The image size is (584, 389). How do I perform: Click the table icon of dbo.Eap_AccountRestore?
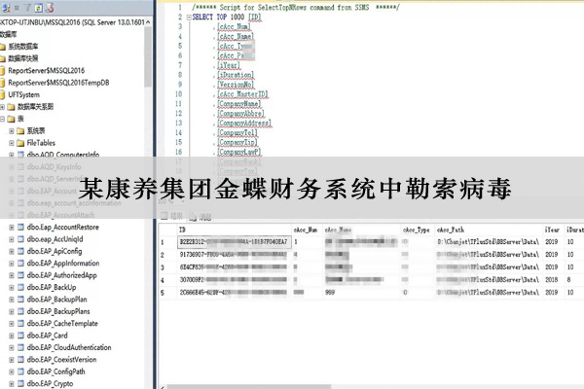[x=20, y=227]
